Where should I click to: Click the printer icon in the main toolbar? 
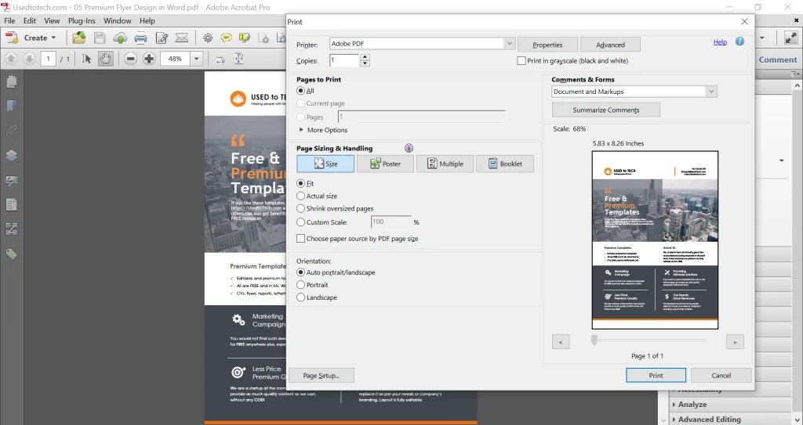140,38
